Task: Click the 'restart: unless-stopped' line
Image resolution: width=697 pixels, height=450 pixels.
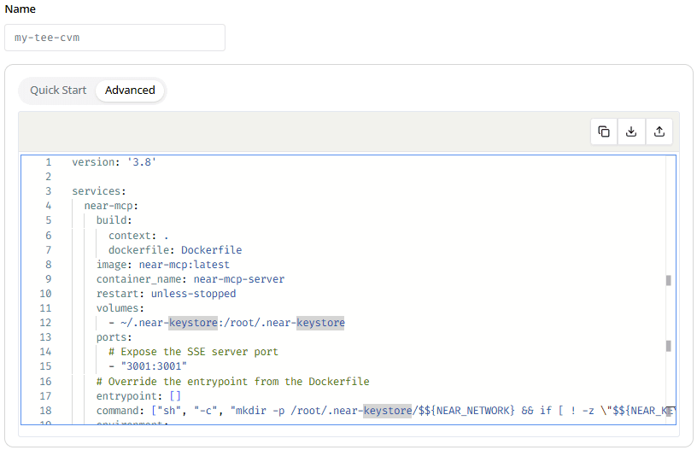Action: coord(166,294)
